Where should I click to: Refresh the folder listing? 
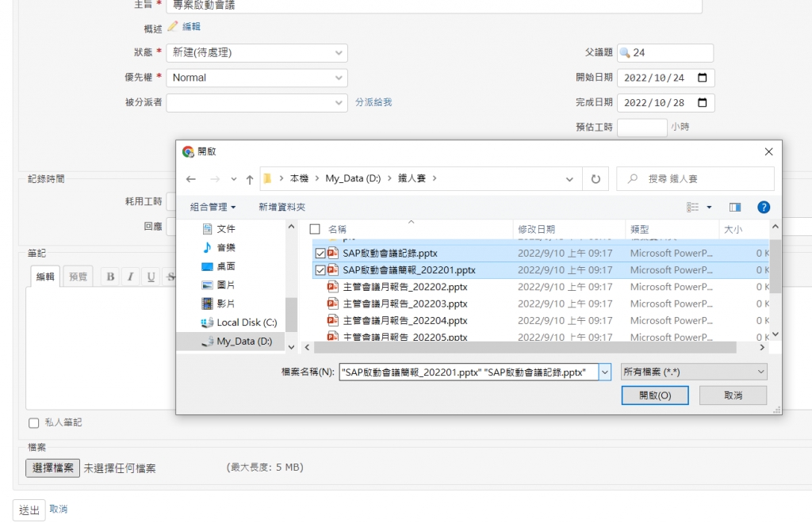[x=596, y=179]
